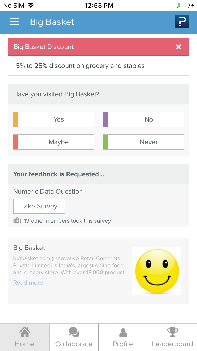The height and width of the screenshot is (351, 197).
Task: Click the green swatch beside Never
Action: (106, 142)
